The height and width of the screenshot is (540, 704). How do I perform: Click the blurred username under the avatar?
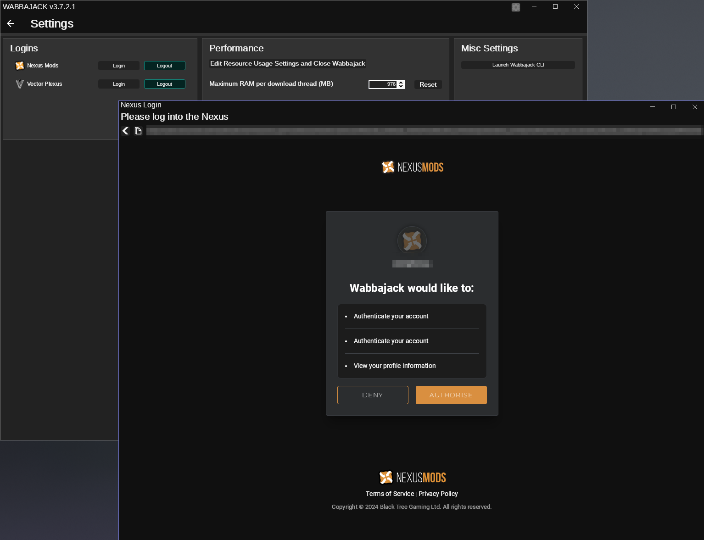(412, 264)
